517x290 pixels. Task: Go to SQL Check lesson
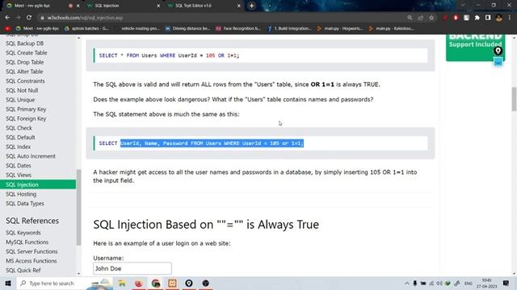19,128
